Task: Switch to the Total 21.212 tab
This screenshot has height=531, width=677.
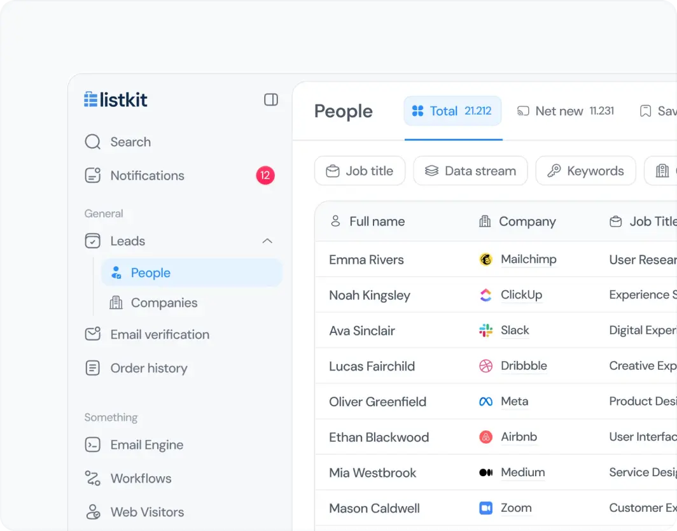Action: [452, 111]
